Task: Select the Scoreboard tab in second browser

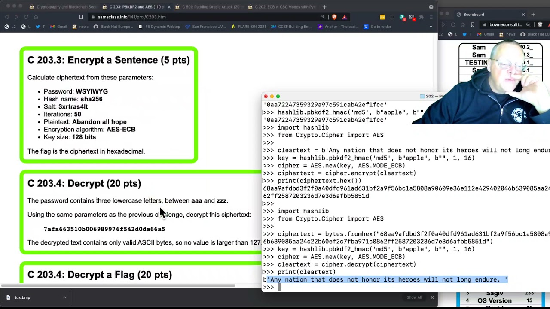Action: click(474, 15)
